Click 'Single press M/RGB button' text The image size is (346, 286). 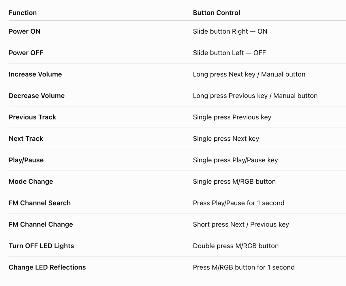(234, 182)
